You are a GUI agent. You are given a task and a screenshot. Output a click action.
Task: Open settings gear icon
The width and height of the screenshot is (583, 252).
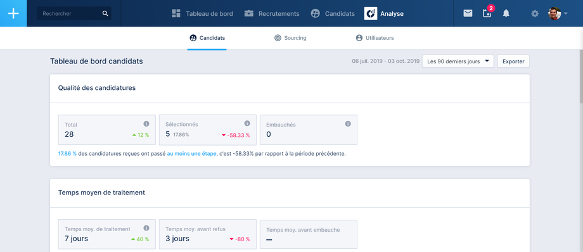tap(535, 14)
